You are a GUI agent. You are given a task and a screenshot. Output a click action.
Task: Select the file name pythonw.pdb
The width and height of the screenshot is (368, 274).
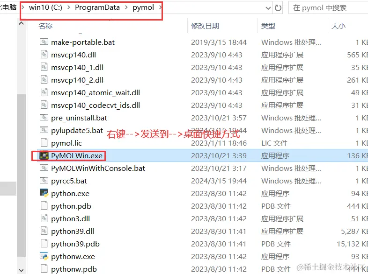point(74,269)
